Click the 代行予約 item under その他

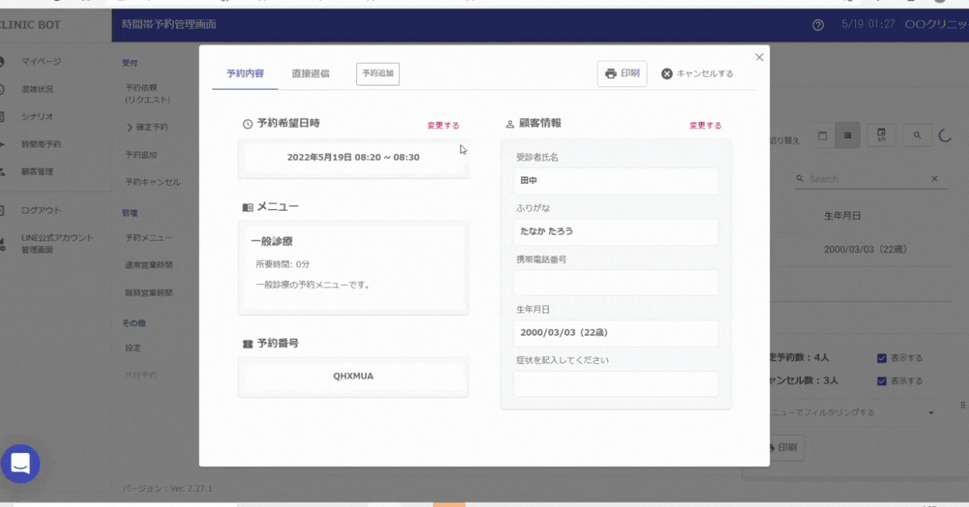point(141,375)
